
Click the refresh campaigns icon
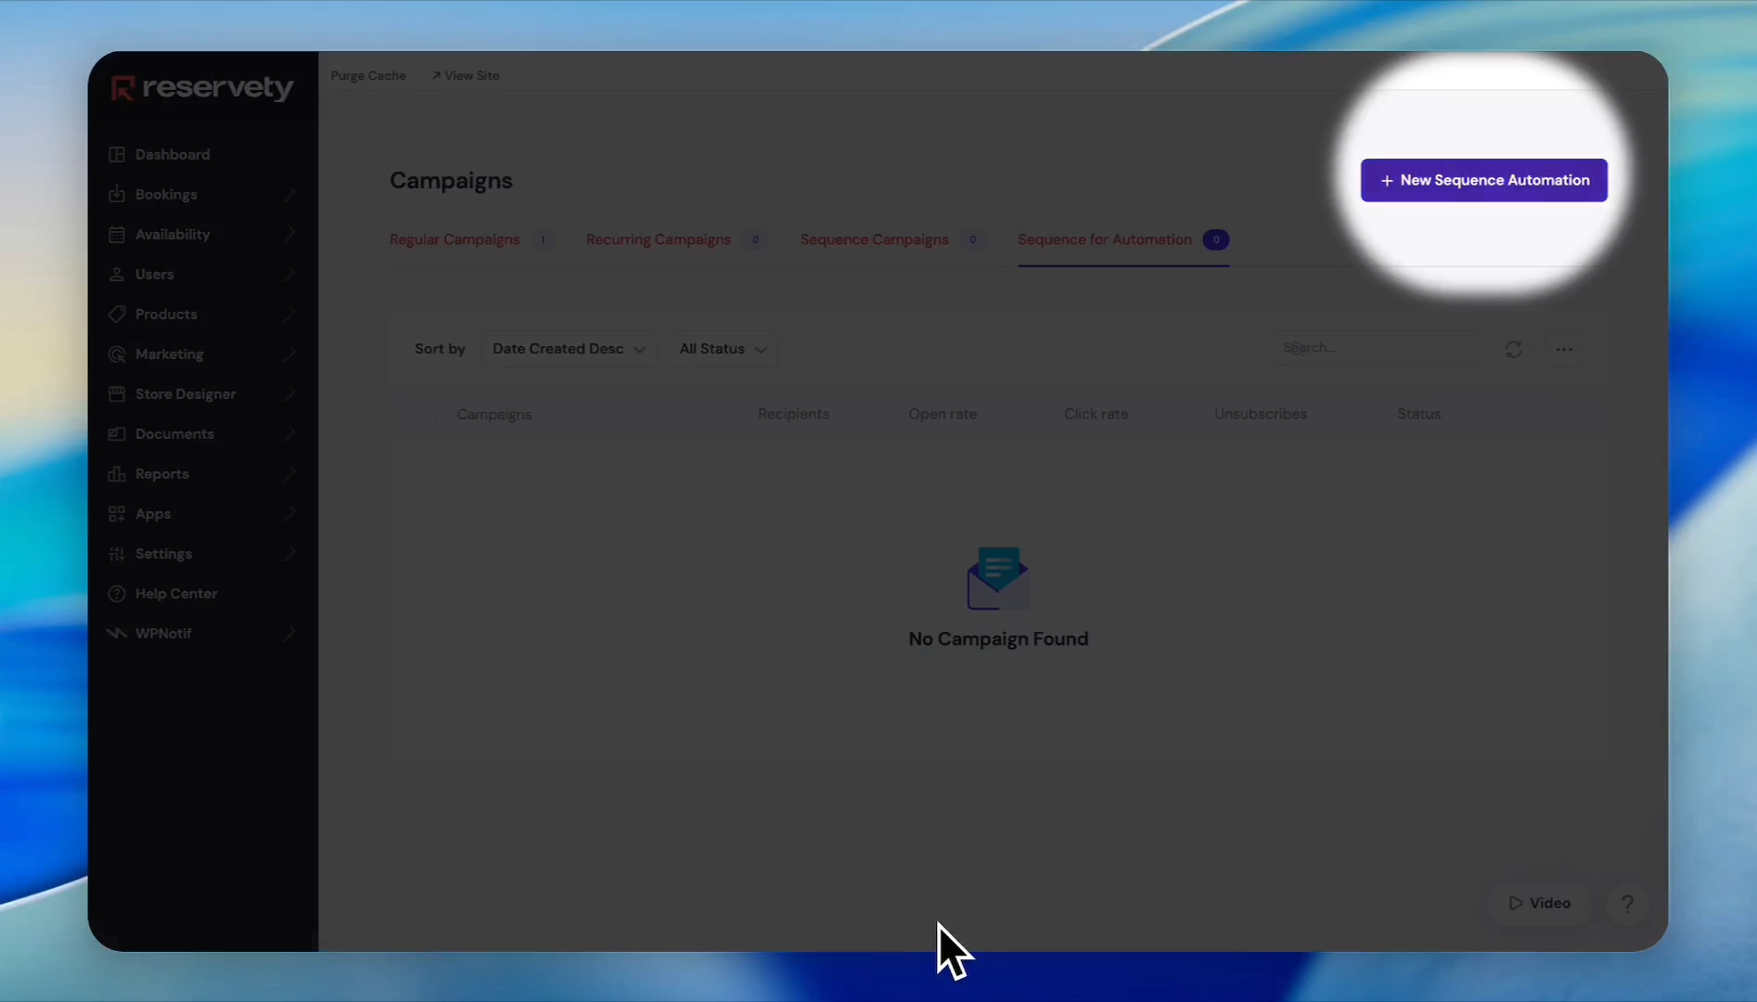[x=1513, y=349]
